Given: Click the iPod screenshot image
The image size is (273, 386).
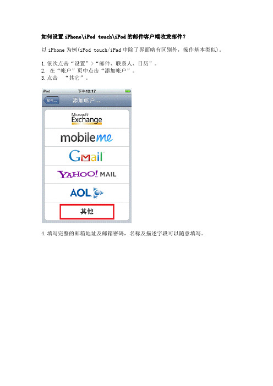Looking at the screenshot, I should [x=86, y=156].
